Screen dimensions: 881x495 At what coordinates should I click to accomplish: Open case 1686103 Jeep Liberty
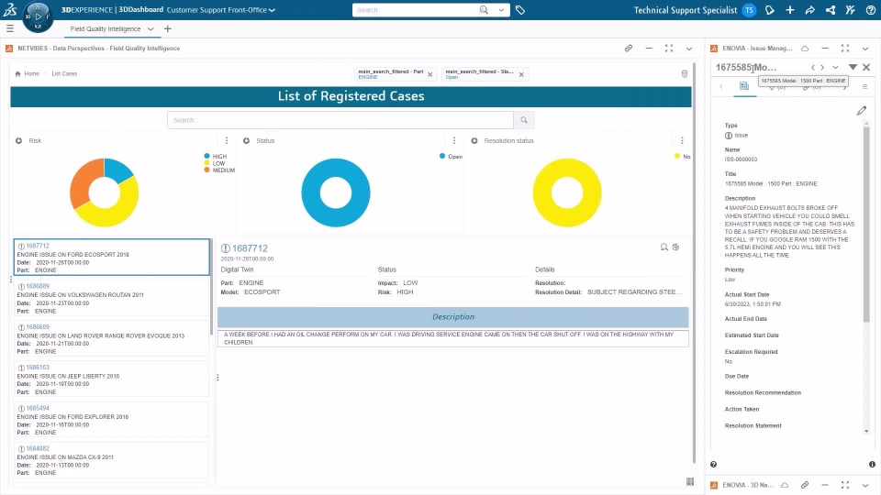[111, 379]
